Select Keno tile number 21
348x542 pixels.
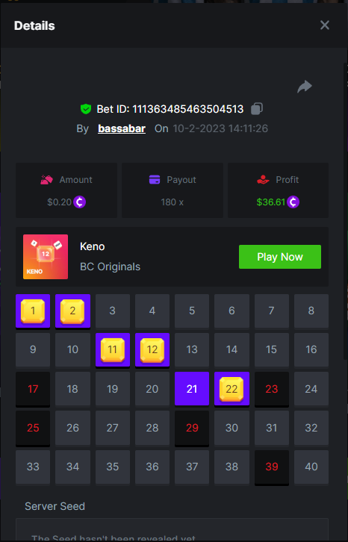(192, 389)
